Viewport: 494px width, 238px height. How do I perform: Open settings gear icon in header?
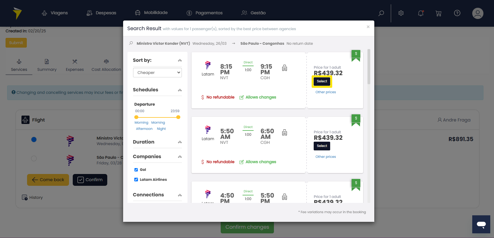pos(401,13)
